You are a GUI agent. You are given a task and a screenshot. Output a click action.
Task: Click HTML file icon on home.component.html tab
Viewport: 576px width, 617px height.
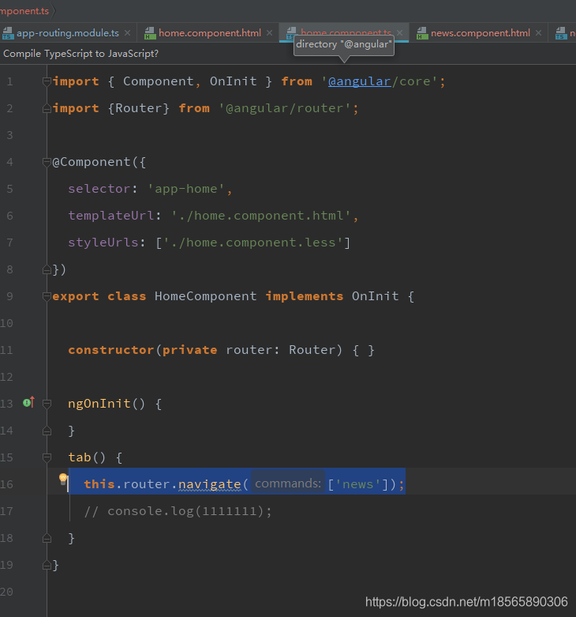click(x=150, y=33)
